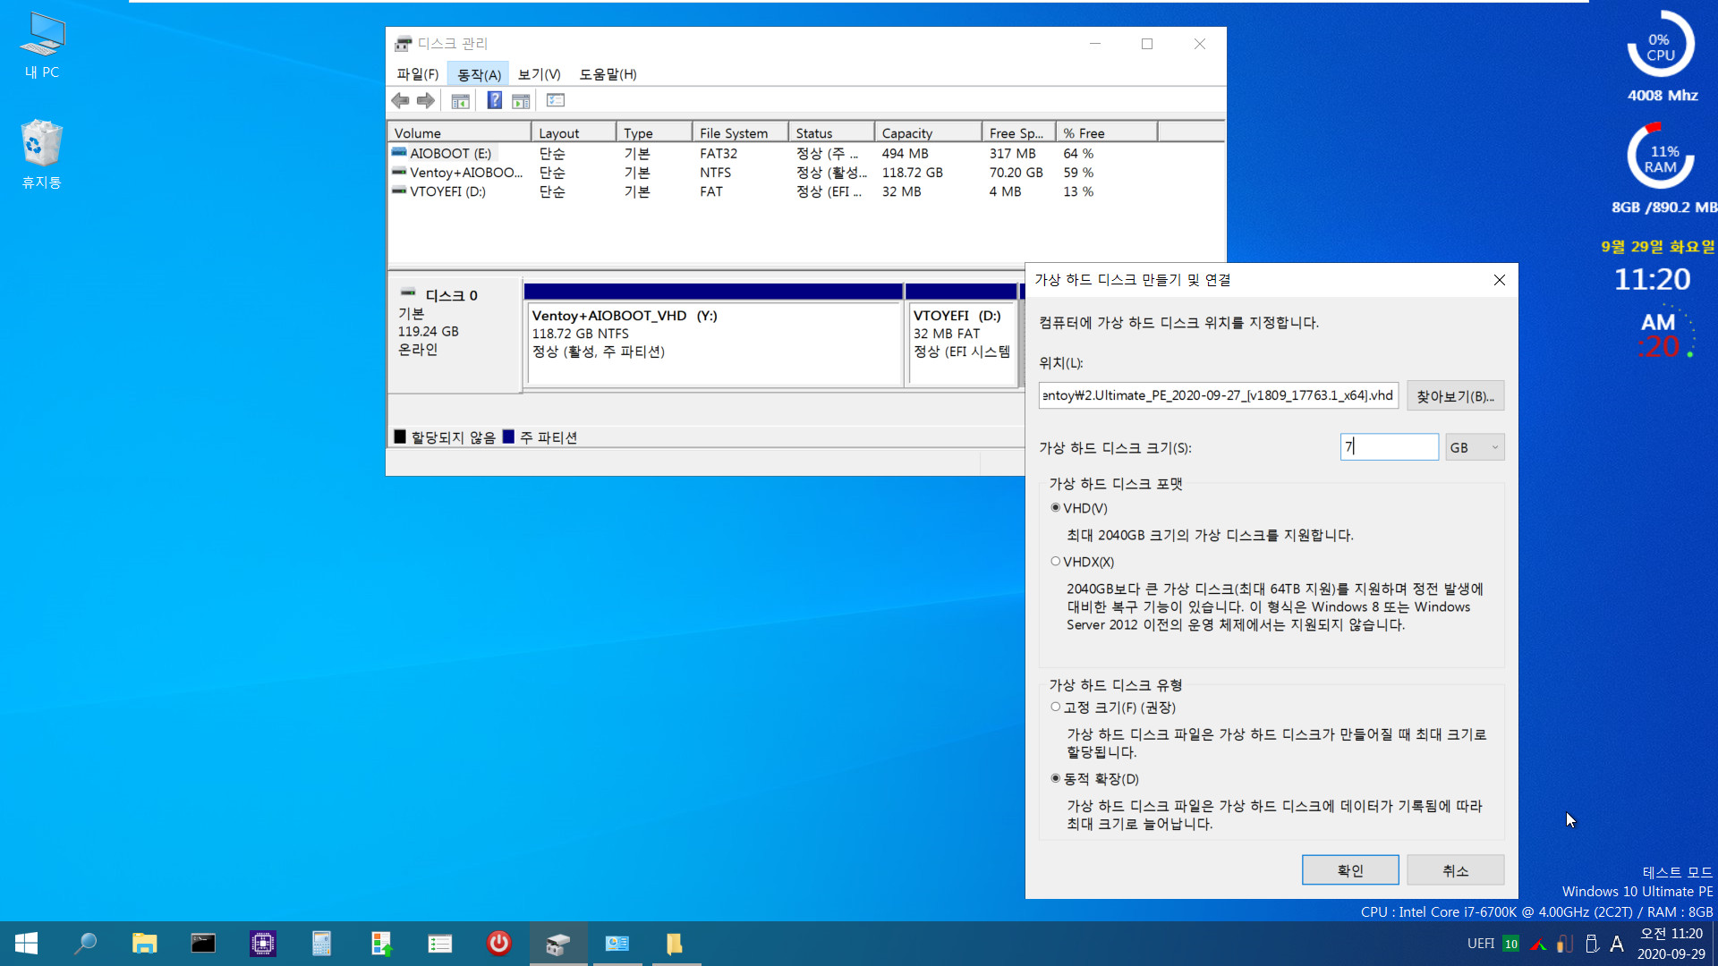Click the 118.72 GB capacity cell
This screenshot has height=966, width=1718.
[912, 173]
